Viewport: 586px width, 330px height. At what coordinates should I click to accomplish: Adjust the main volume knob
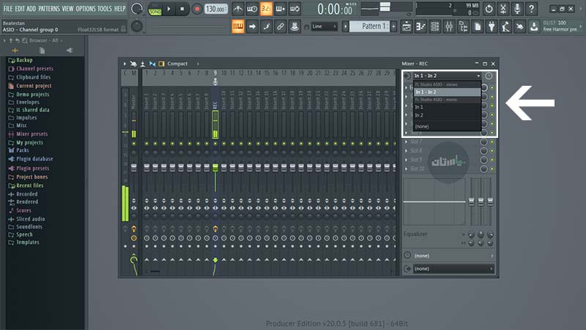[137, 9]
